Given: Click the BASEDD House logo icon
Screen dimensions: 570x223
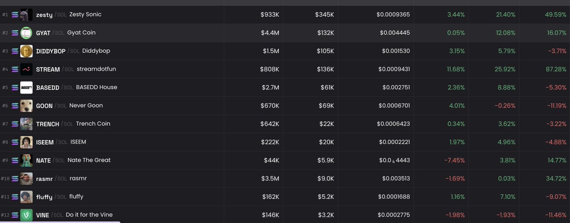Looking at the screenshot, I should click(27, 88).
